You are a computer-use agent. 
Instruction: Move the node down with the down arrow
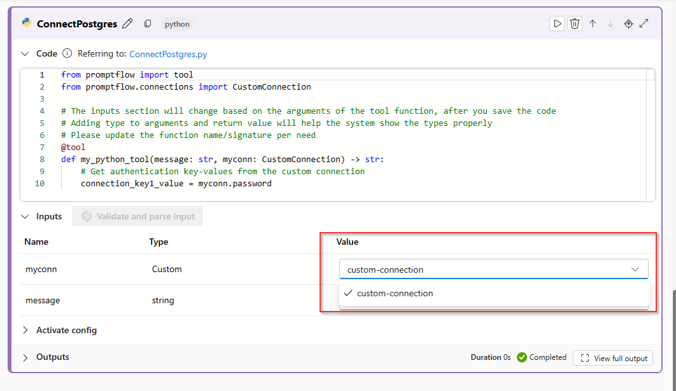610,24
